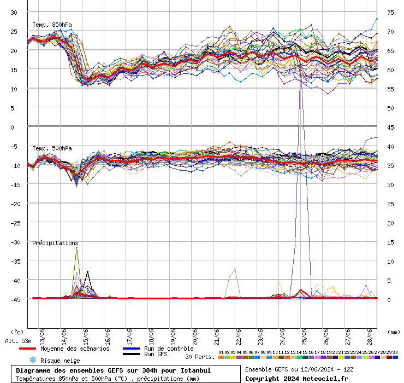404x383 pixels.
Task: Click the Risque neige legend text
Action: (60, 361)
